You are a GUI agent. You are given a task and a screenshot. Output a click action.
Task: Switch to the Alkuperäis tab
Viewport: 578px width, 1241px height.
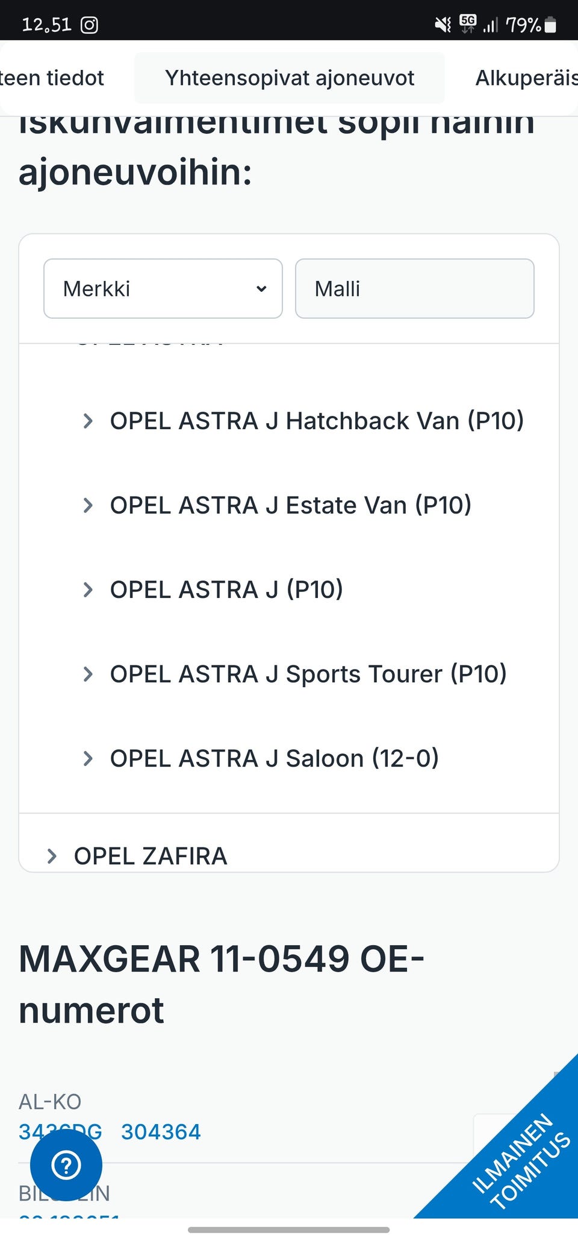526,78
